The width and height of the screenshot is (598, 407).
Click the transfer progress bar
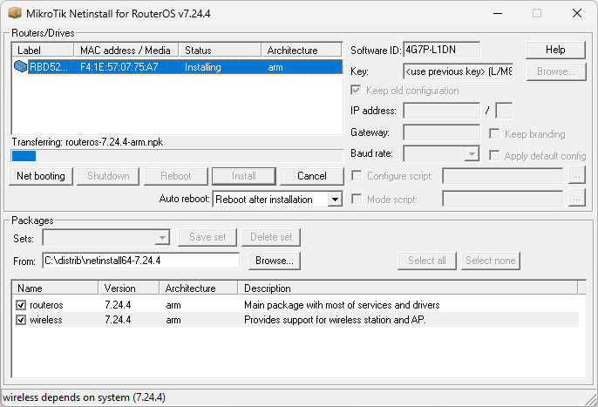point(177,156)
